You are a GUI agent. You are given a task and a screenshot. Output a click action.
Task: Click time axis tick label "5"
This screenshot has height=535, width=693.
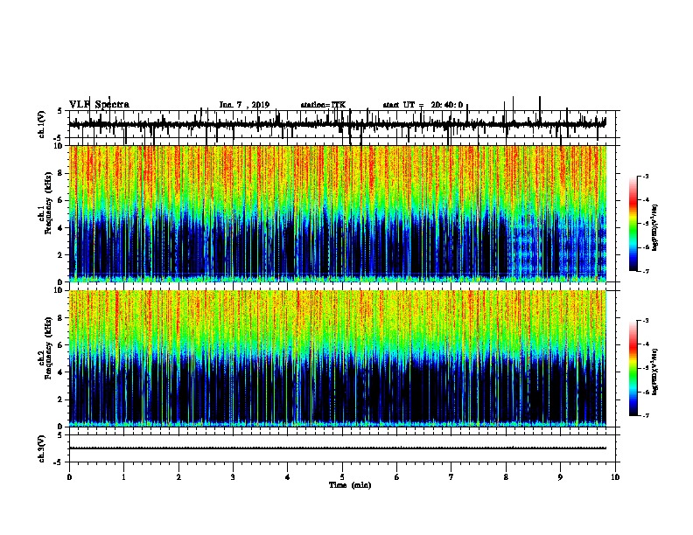[342, 477]
